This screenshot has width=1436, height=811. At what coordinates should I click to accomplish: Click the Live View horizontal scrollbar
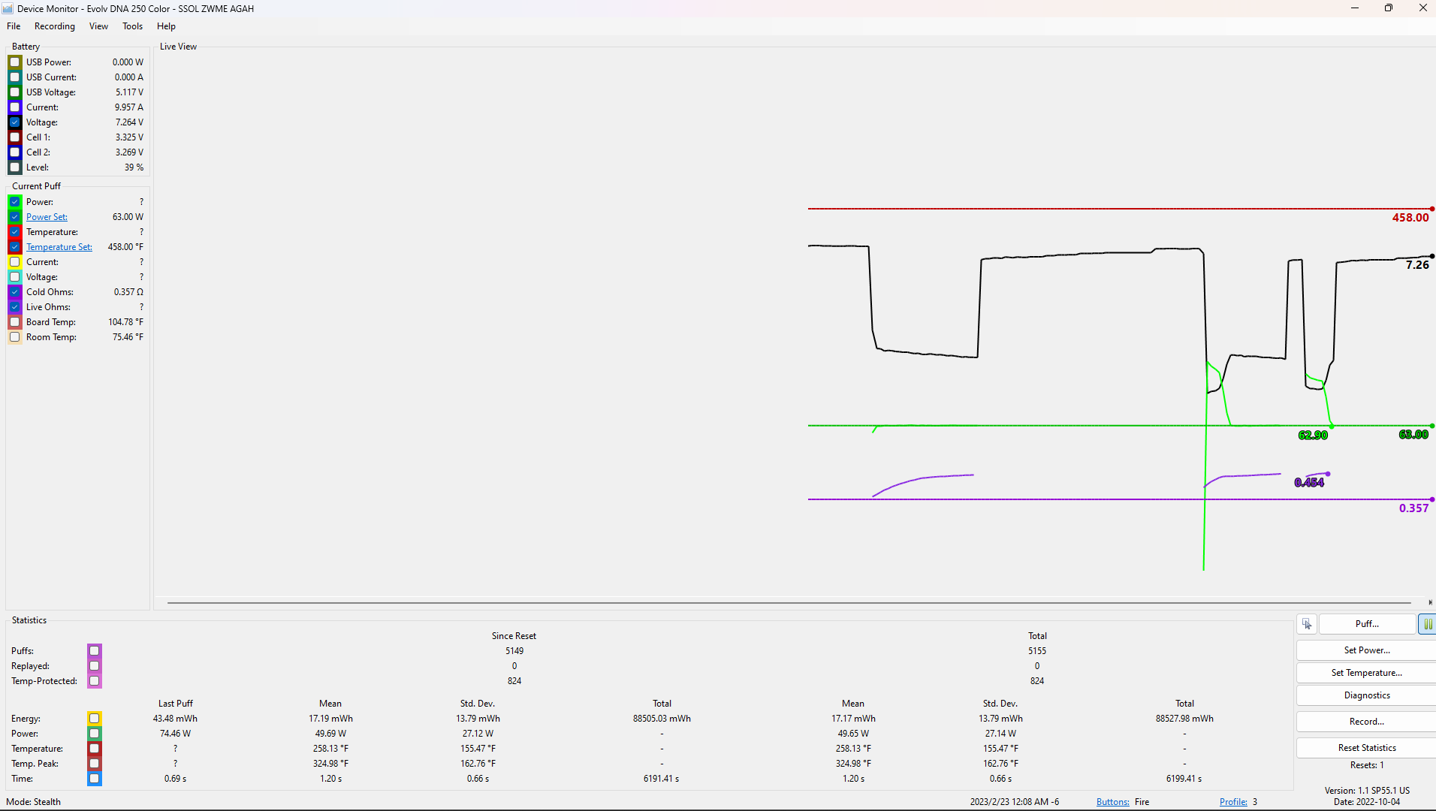tap(789, 602)
